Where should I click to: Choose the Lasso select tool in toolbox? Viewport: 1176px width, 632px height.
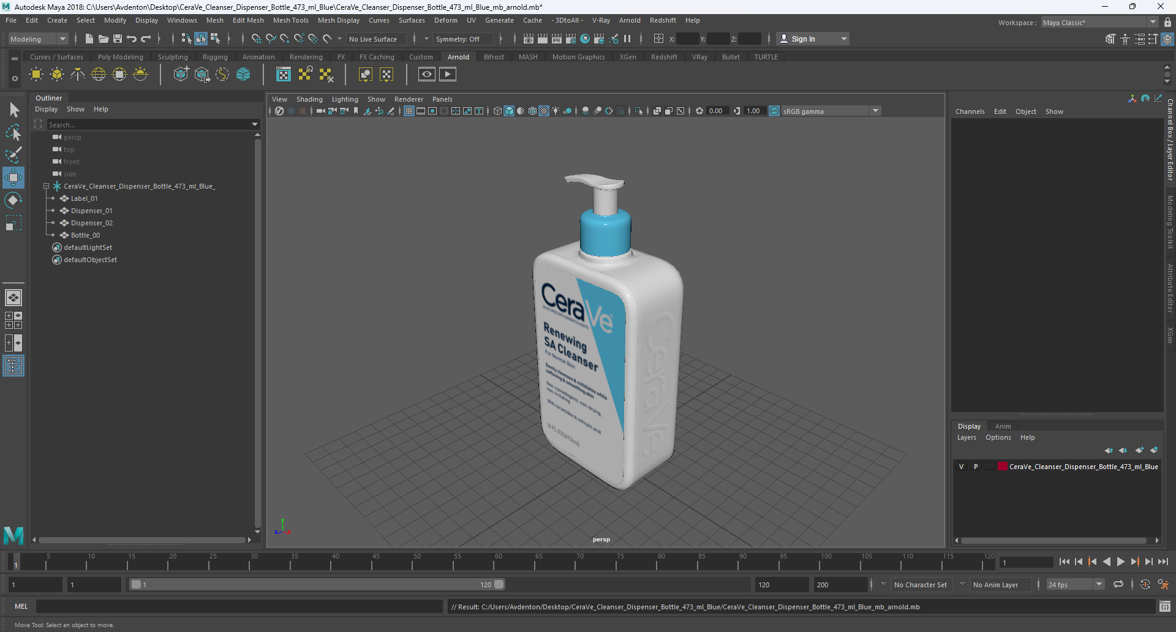pyautogui.click(x=13, y=132)
